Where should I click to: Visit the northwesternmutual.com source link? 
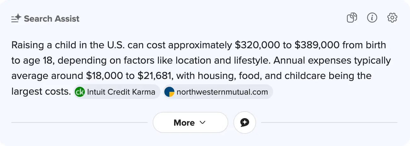pos(222,92)
